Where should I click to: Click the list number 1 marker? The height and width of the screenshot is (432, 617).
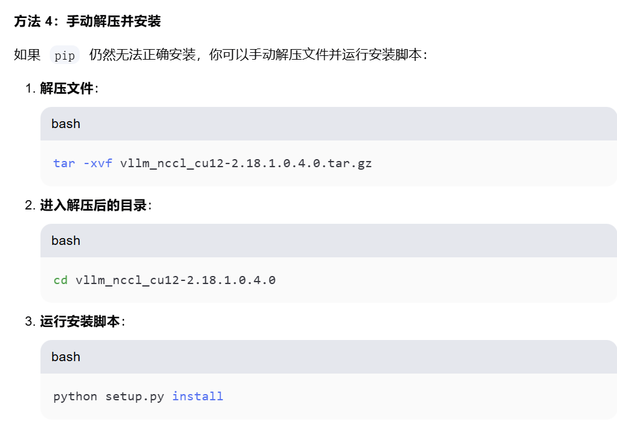pyautogui.click(x=30, y=89)
